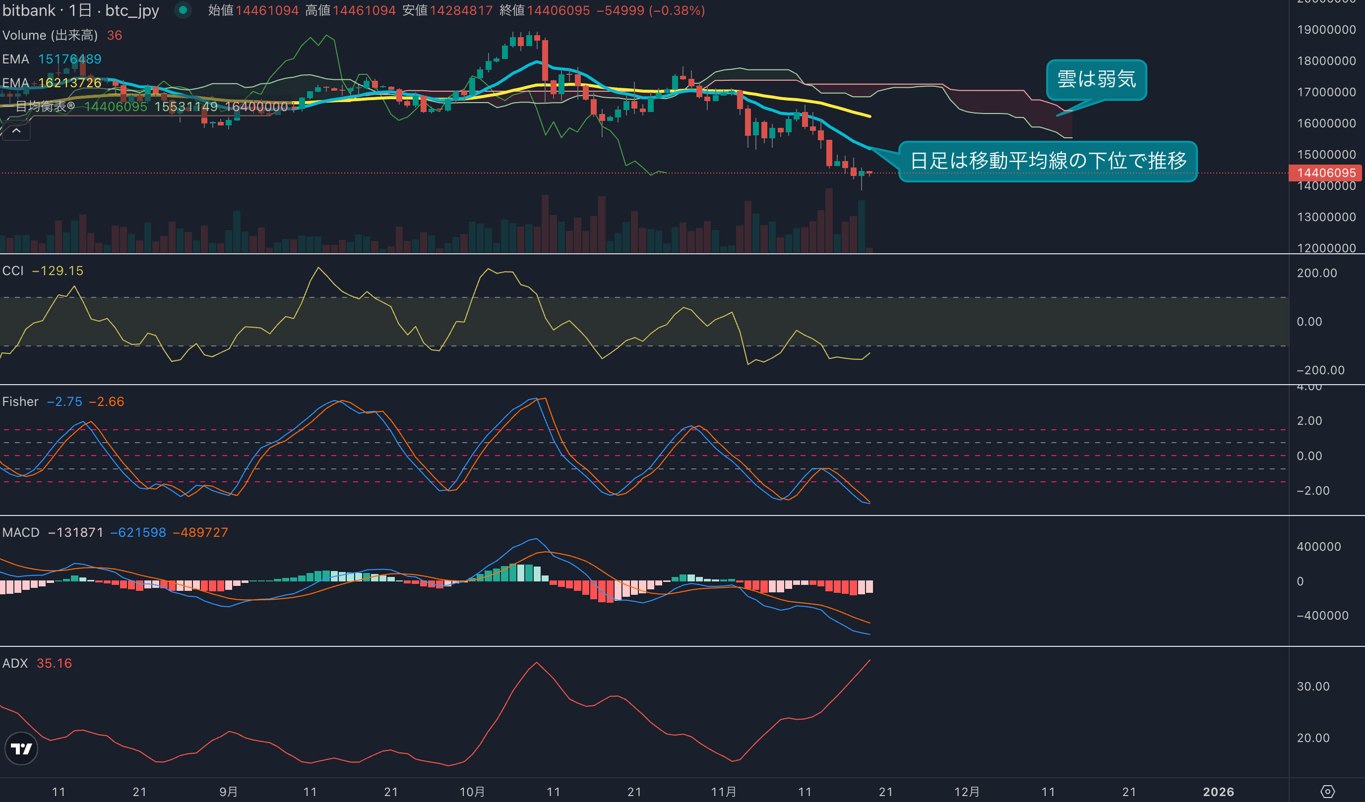Click the TradingView logo badge

pyautogui.click(x=21, y=748)
